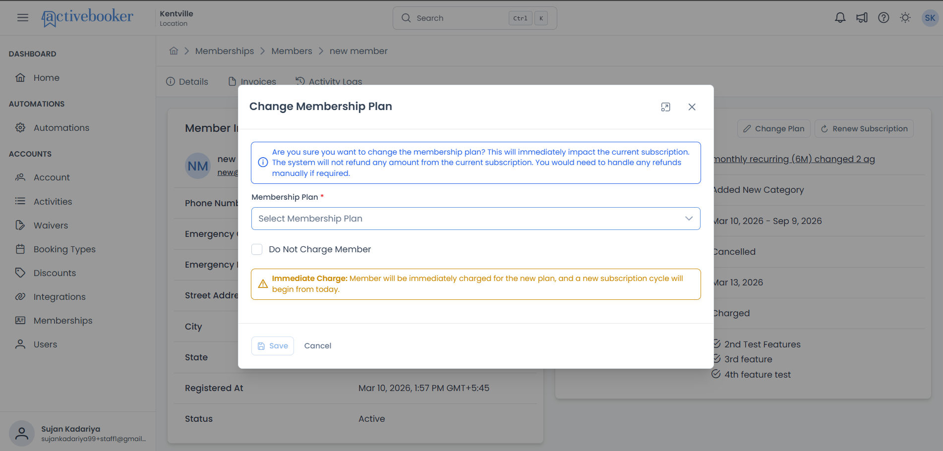The width and height of the screenshot is (943, 451).
Task: Click the Home sidebar icon
Action: (20, 78)
